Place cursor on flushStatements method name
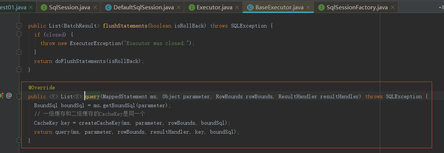 (125, 26)
